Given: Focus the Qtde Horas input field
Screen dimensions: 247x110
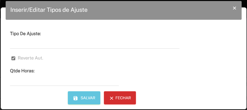Looking at the screenshot, I should [x=64, y=81].
